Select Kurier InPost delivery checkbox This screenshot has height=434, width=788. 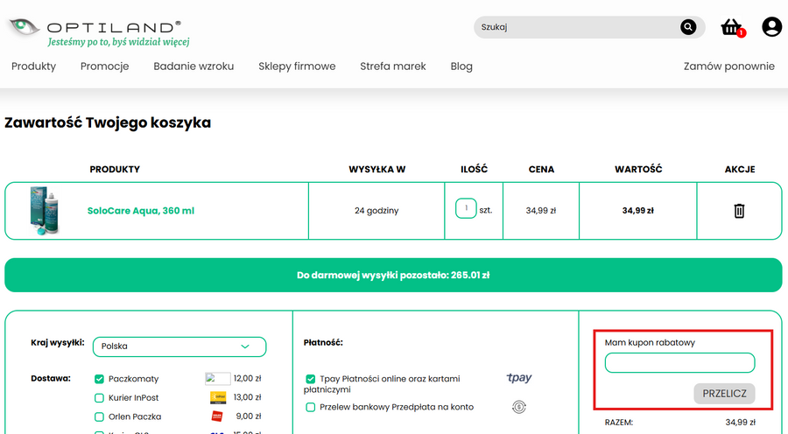pyautogui.click(x=100, y=398)
